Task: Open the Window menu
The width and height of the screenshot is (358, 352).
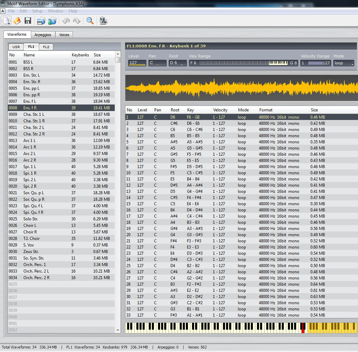Action: click(55, 11)
